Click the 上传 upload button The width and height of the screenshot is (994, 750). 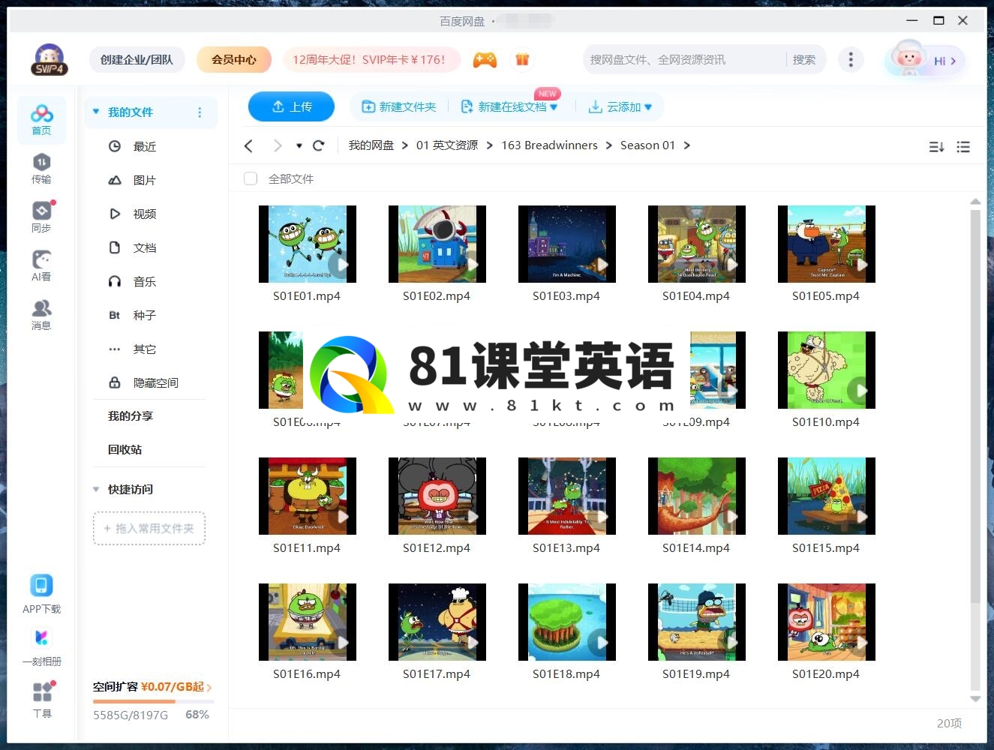click(292, 106)
